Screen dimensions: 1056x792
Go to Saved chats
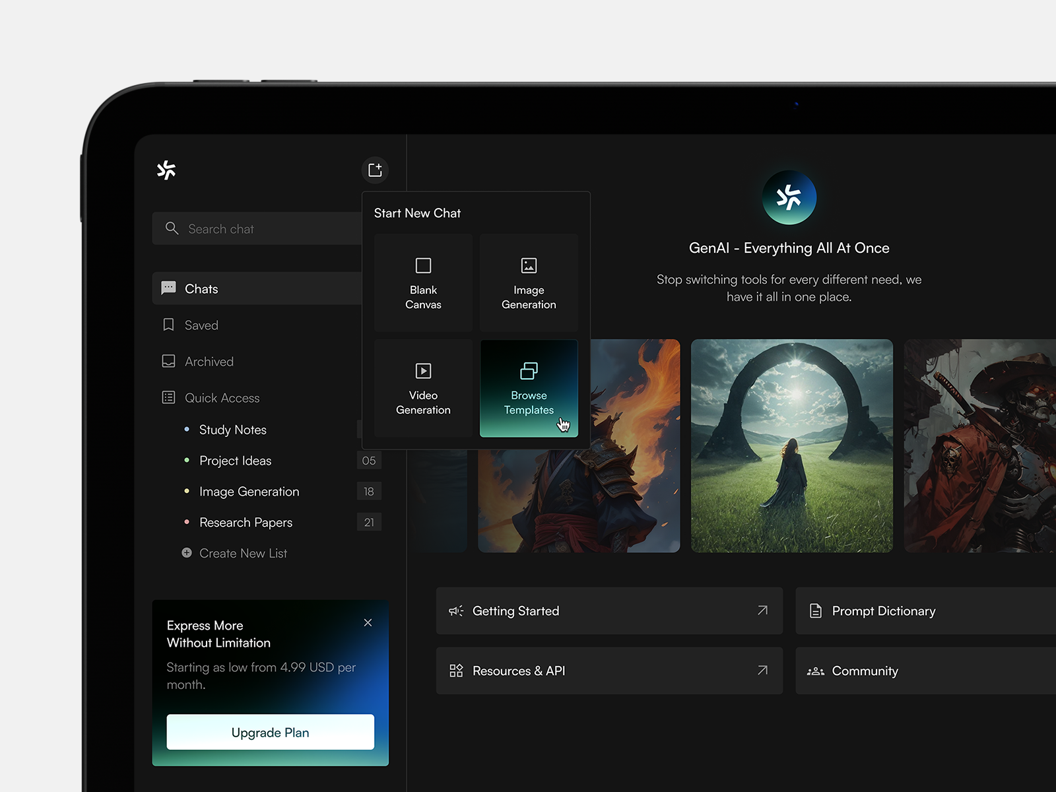click(201, 325)
